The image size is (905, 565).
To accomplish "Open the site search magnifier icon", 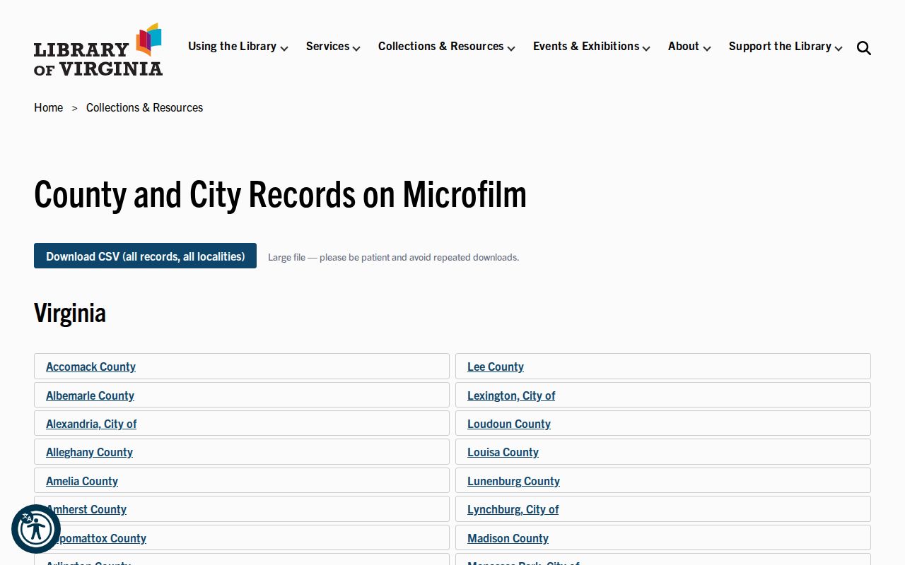I will [x=864, y=48].
